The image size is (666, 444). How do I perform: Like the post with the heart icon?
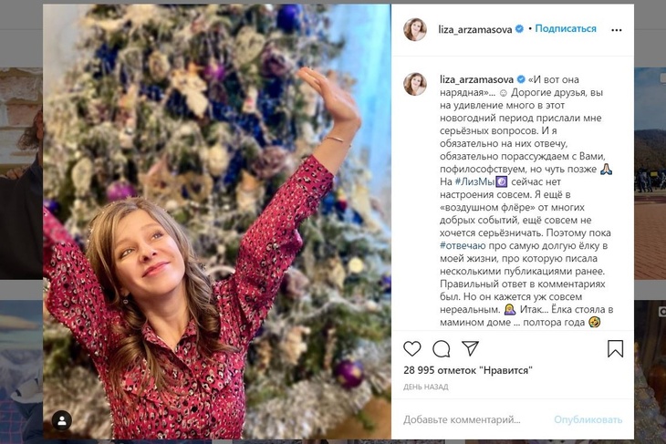click(x=412, y=348)
